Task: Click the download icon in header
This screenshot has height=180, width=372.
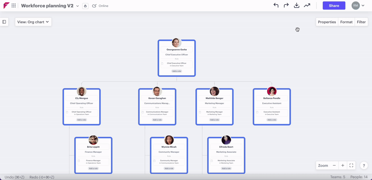Action: (296, 5)
